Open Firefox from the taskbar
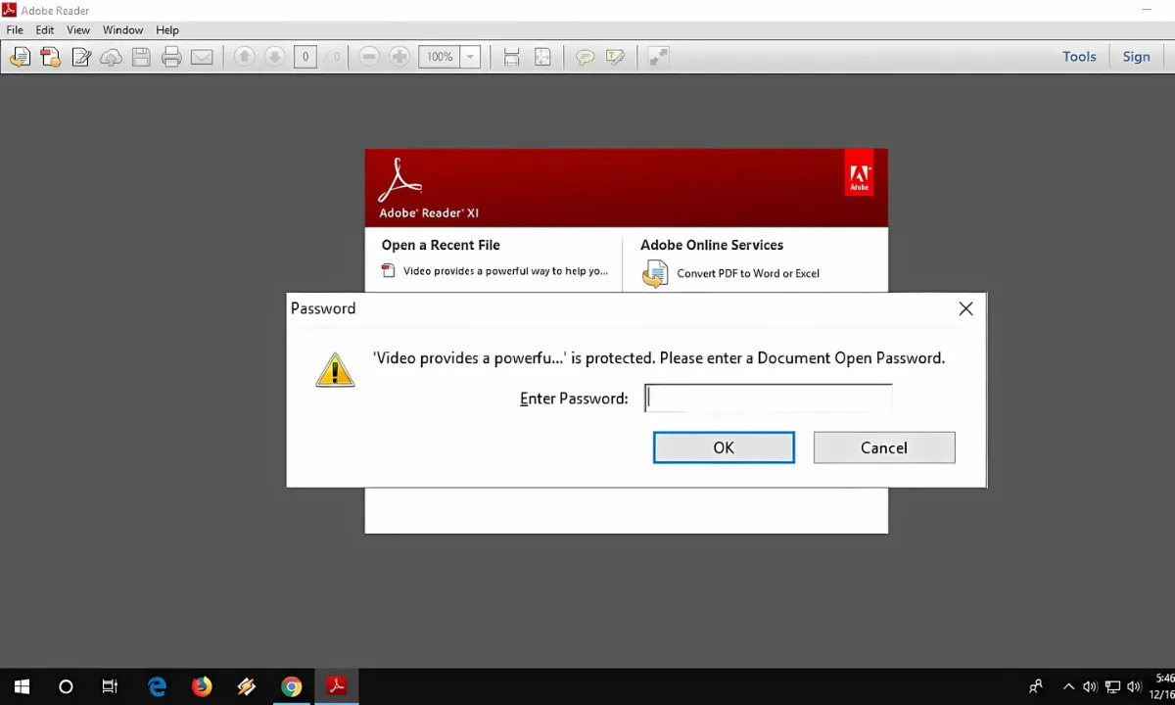The height and width of the screenshot is (705, 1175). pyautogui.click(x=202, y=686)
